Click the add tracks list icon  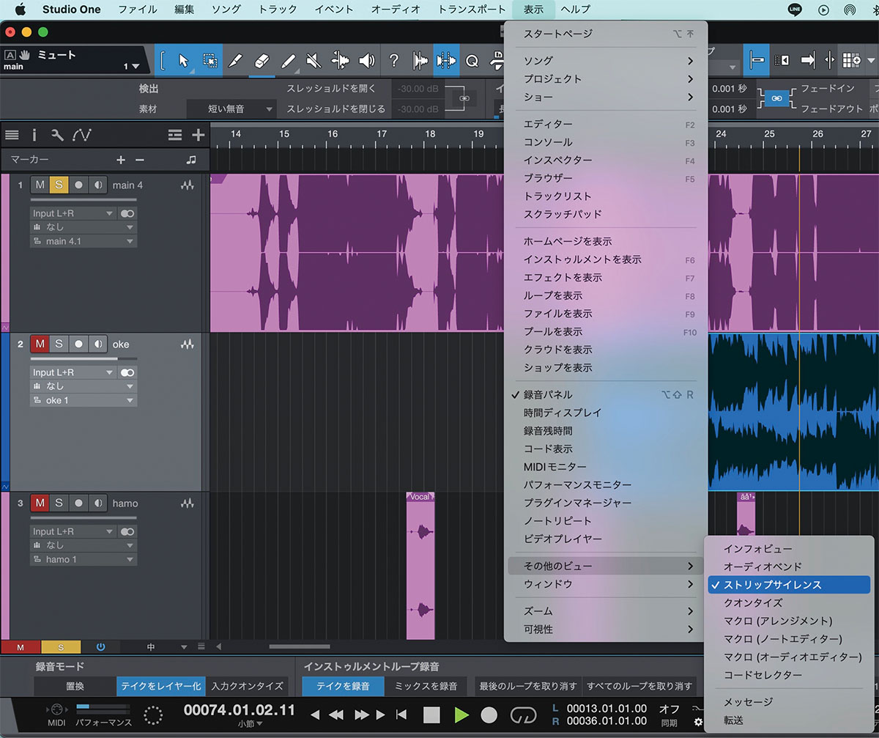click(174, 135)
